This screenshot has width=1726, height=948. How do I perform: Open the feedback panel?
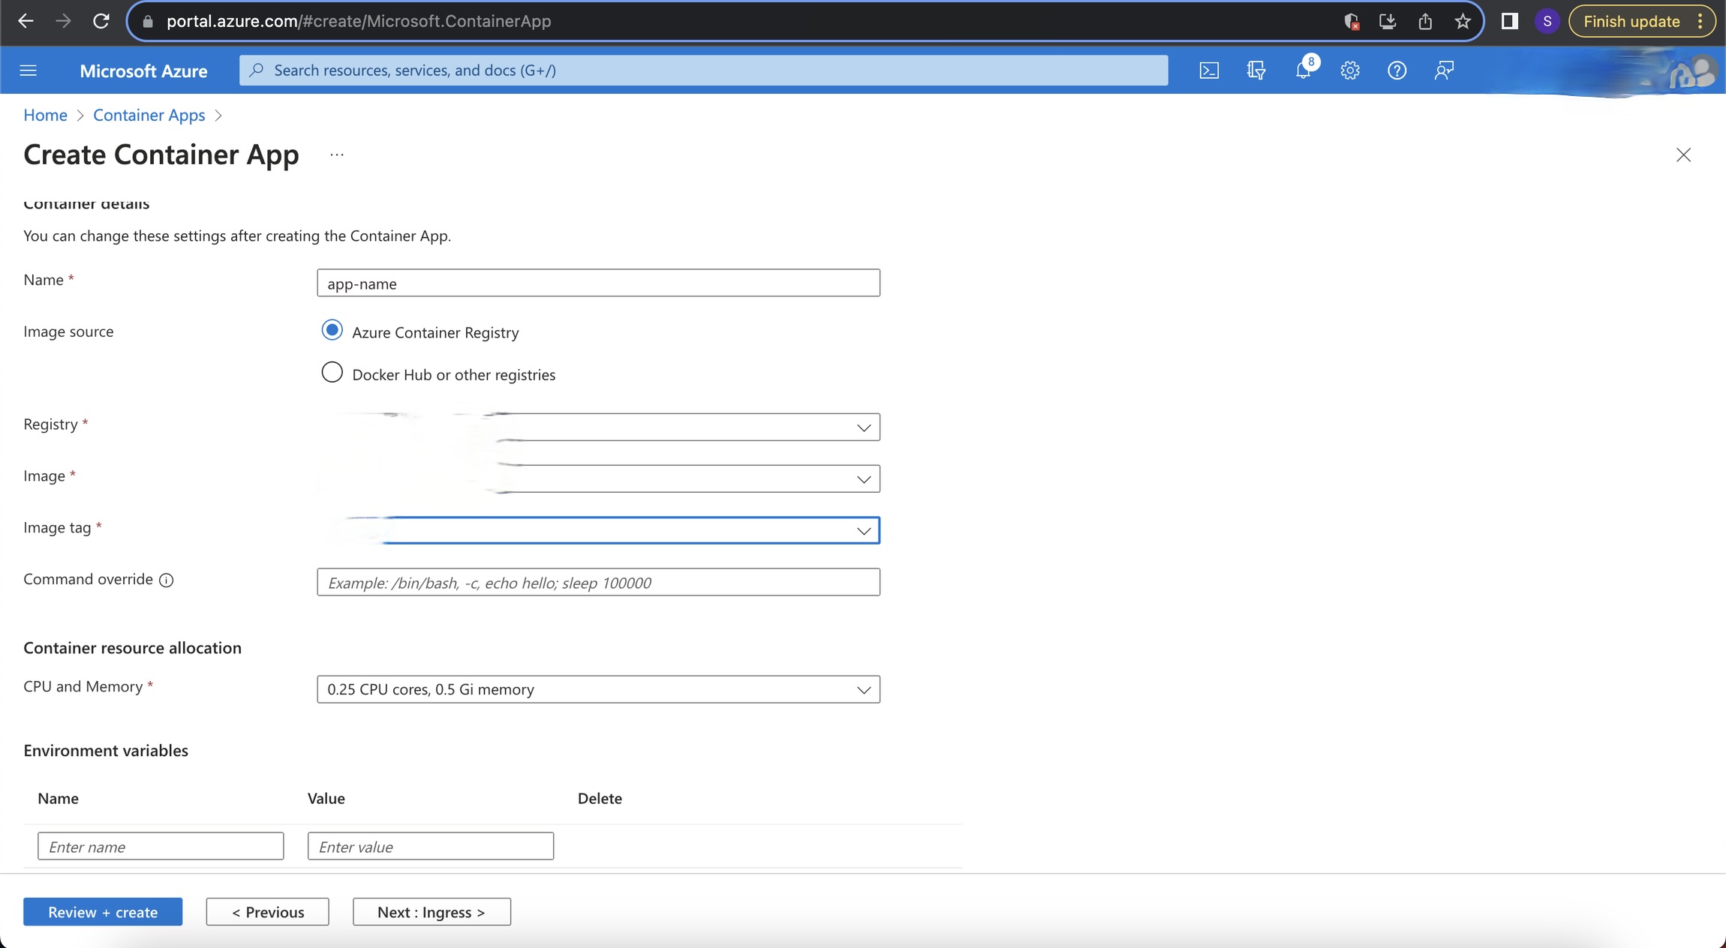[1442, 70]
